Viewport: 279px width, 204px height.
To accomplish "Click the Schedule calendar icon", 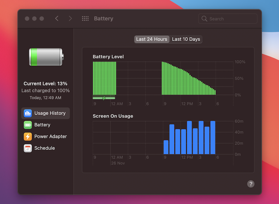I will [28, 148].
